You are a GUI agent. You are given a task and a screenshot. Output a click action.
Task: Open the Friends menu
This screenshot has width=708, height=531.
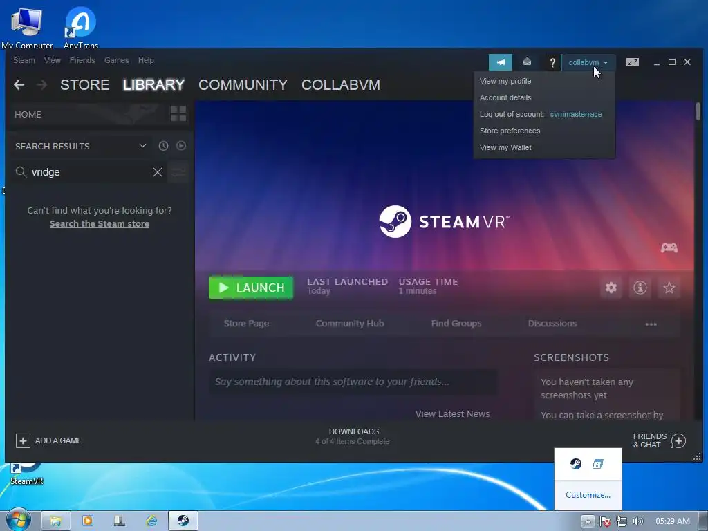(82, 60)
